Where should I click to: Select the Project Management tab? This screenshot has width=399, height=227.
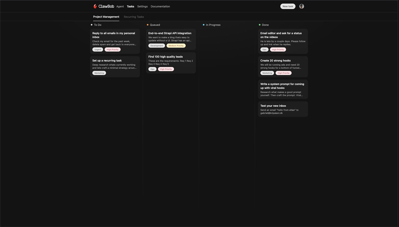pos(106,17)
